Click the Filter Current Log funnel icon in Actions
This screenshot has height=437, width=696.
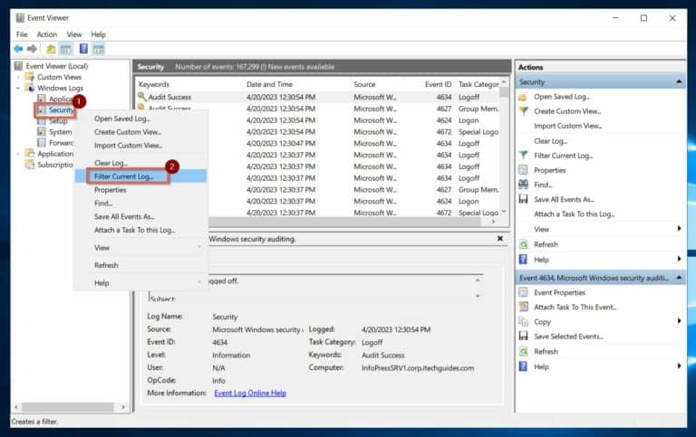coord(524,156)
